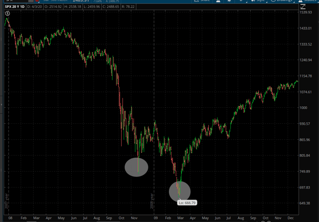Click the 2007 year vertical marker text
This screenshot has height=222, width=319.
[x=6, y=201]
